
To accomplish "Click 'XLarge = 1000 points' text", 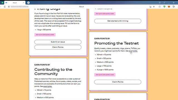I will 105,70.
